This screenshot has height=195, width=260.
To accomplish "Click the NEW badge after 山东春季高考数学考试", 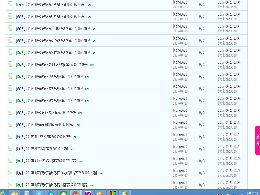I will pyautogui.click(x=87, y=89).
